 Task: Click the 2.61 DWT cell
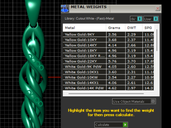(x=134, y=82)
